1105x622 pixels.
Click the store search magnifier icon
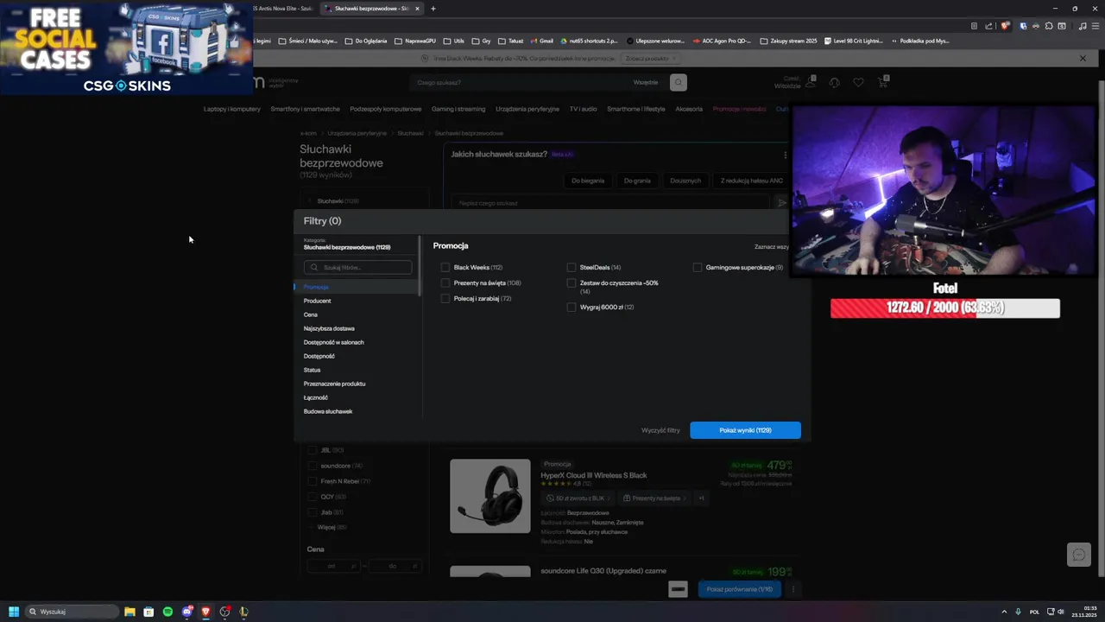point(679,83)
